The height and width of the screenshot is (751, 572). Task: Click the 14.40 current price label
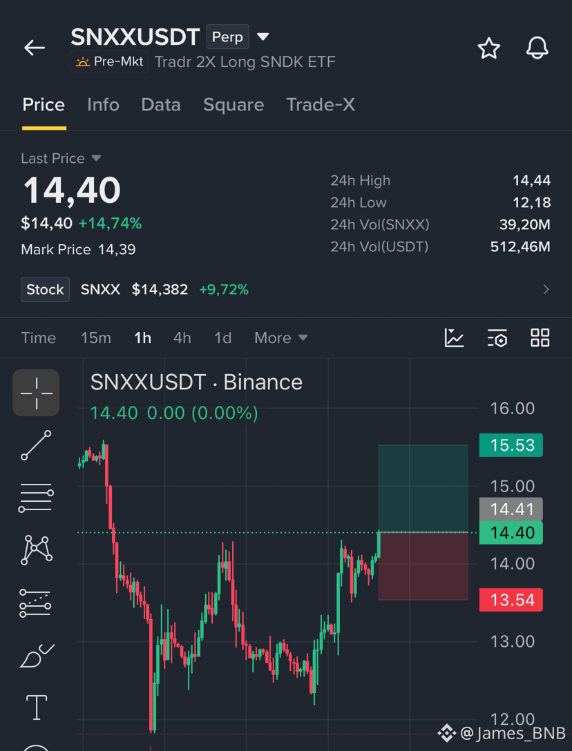[511, 533]
